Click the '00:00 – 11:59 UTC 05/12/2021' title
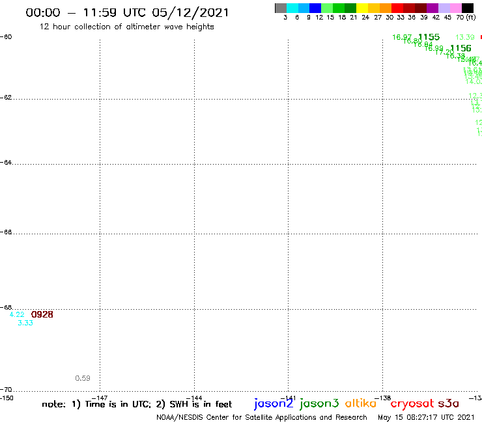 [x=127, y=12]
